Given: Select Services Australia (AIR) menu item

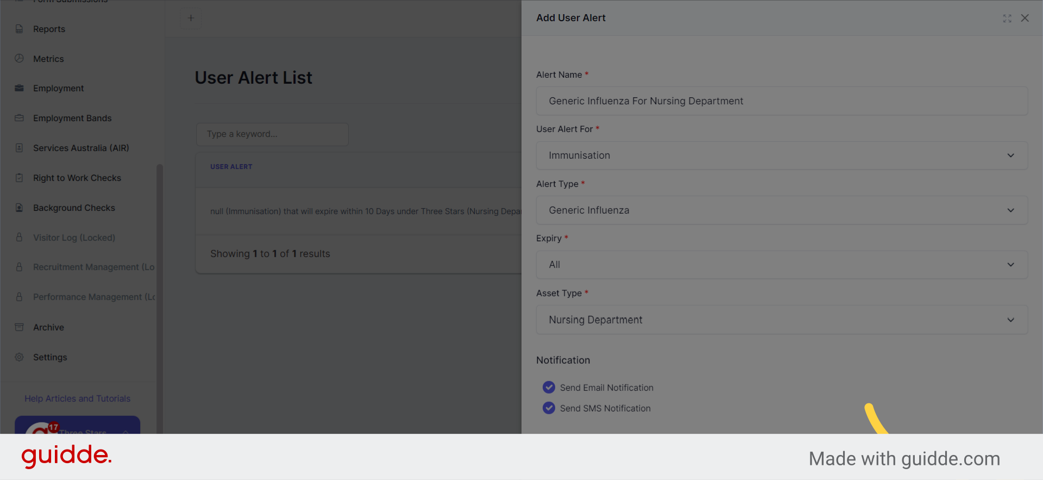Looking at the screenshot, I should tap(81, 148).
